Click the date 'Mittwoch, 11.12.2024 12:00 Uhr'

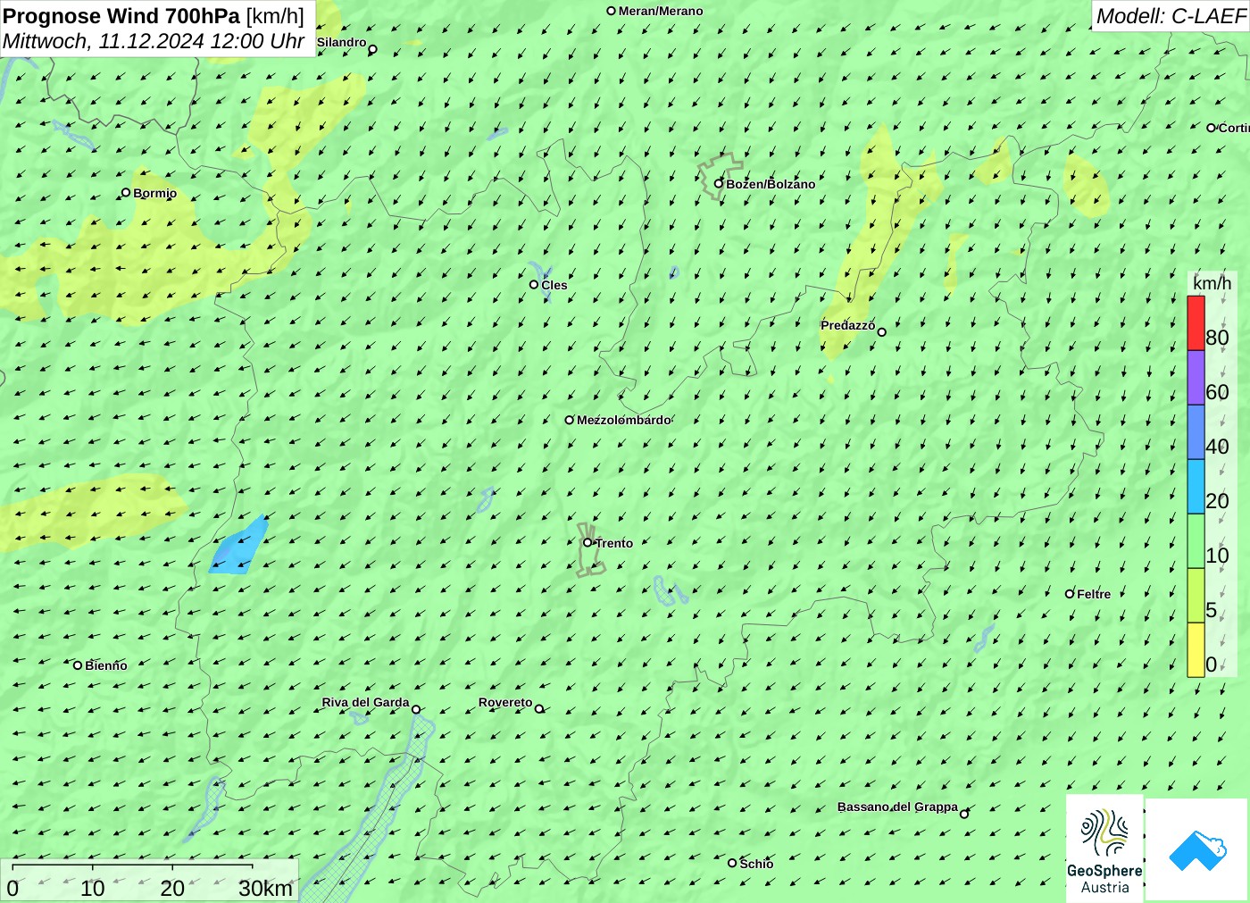point(154,41)
